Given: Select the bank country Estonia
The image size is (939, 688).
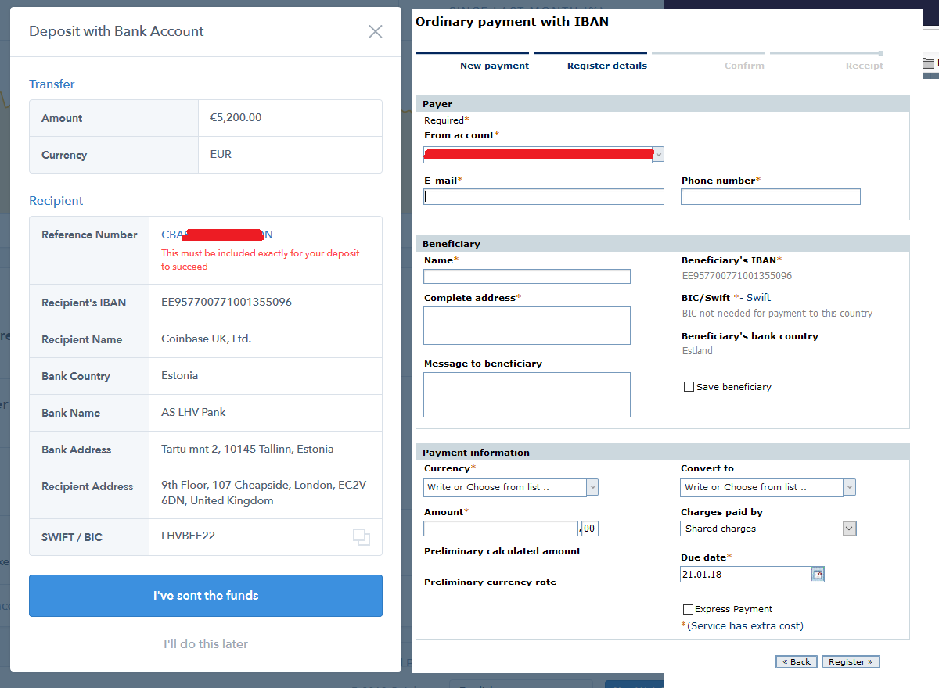Looking at the screenshot, I should point(180,375).
